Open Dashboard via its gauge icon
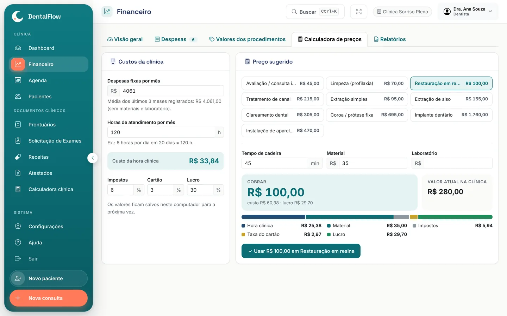This screenshot has height=316, width=507. pos(18,48)
